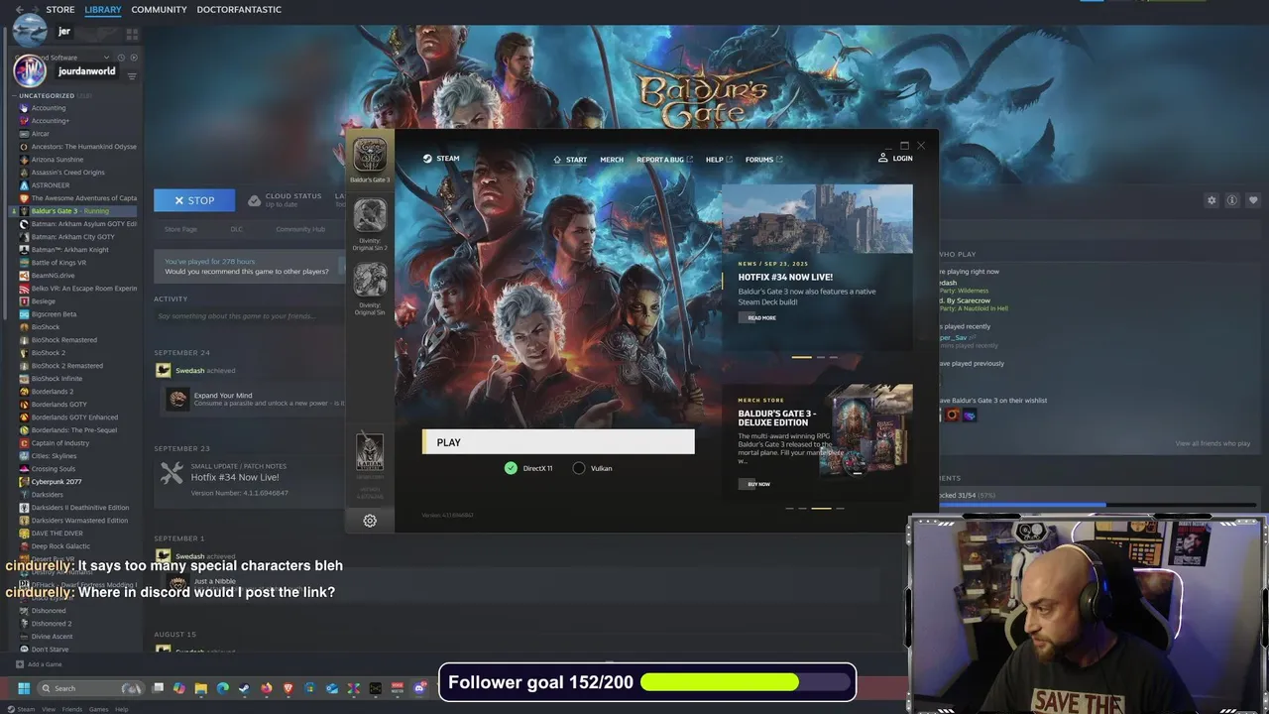Image resolution: width=1269 pixels, height=714 pixels.
Task: Click the ready-to-play filter icon
Action: pyautogui.click(x=134, y=58)
